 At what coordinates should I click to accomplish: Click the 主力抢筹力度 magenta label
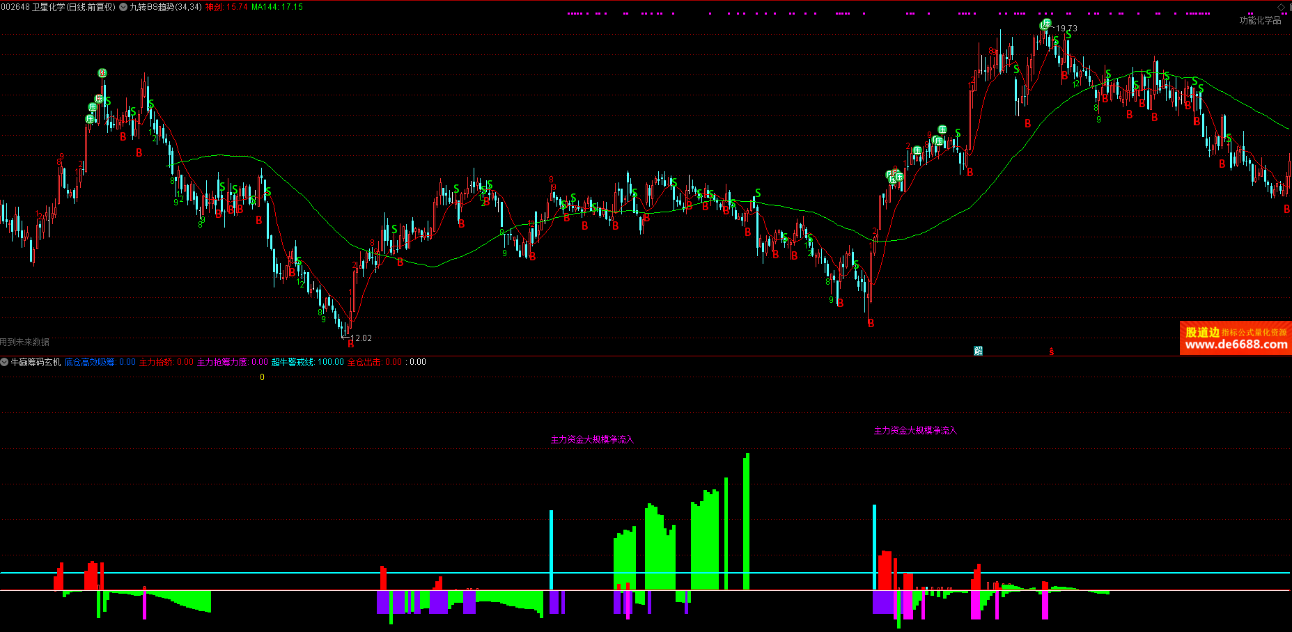point(222,362)
